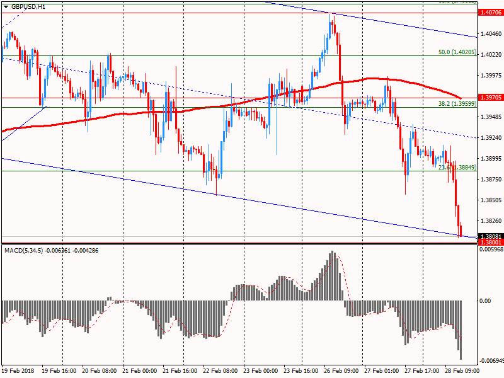Click the 26 Feb 09:00 time label
This screenshot has width=504, height=378.
341,370
